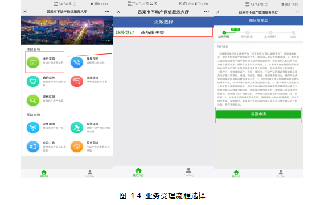Viewport: 312px width, 205px height.
Task: Tap the 在线预约 blue phone icon
Action: coord(77,62)
